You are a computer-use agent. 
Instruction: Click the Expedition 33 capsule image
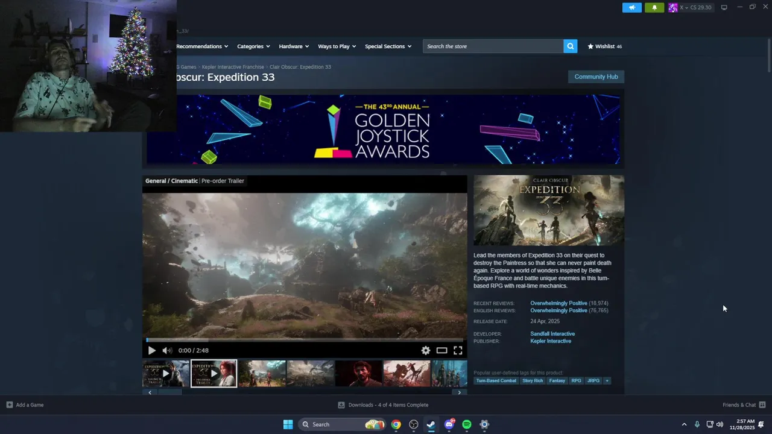549,210
